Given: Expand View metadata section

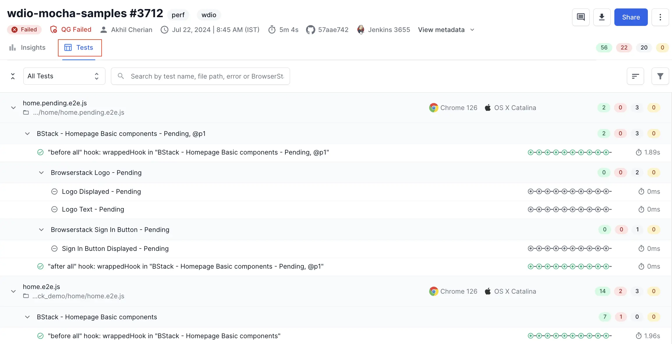Looking at the screenshot, I should 446,30.
